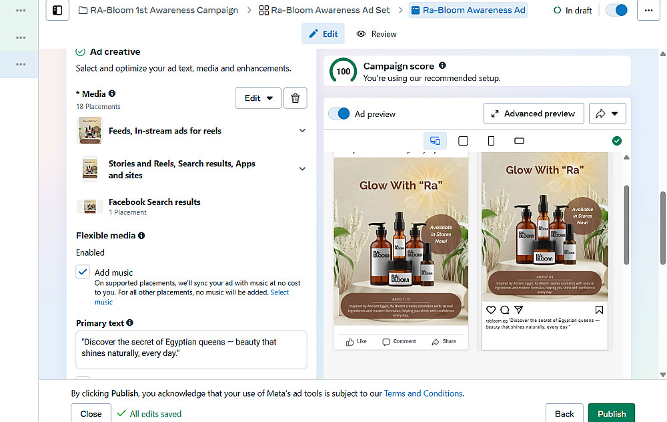667x422 pixels.
Task: Switch to the Review tab
Action: coord(376,33)
